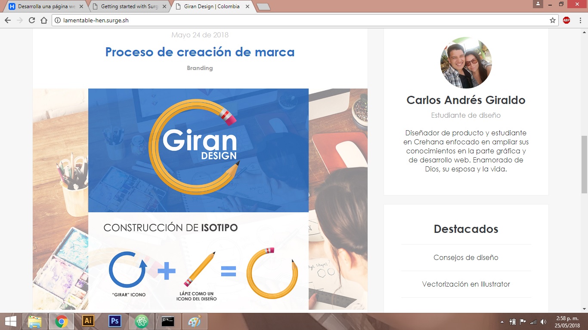Open the Proceso de creación de marca heading
The height and width of the screenshot is (330, 588).
point(200,52)
